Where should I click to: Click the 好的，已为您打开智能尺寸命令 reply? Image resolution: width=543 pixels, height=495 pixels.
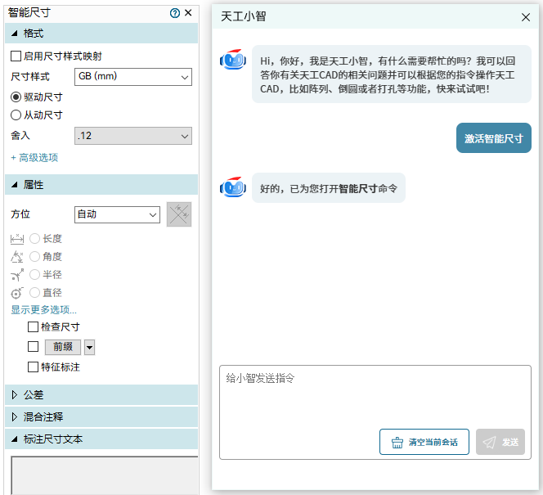(328, 188)
